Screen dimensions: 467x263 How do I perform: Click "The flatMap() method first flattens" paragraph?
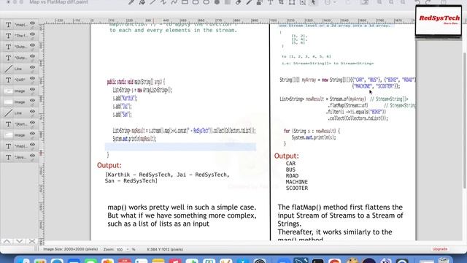point(340,222)
